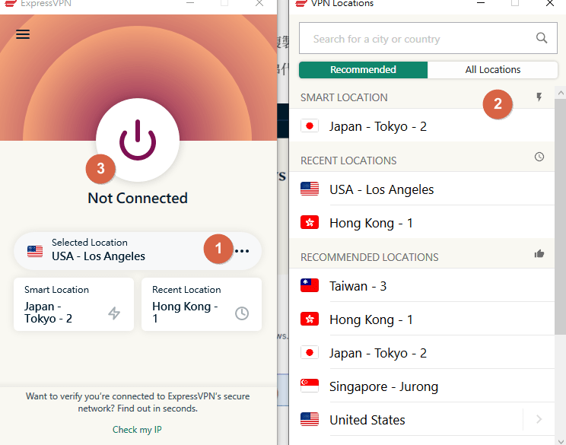Click the scrollbar up arrow in VPN Locations

(560, 93)
